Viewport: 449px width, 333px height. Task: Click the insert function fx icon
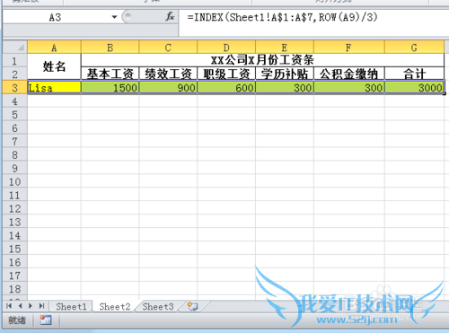[x=170, y=17]
